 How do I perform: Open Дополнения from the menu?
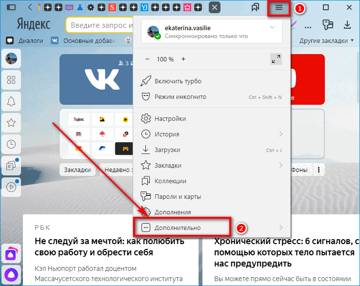[212, 212]
